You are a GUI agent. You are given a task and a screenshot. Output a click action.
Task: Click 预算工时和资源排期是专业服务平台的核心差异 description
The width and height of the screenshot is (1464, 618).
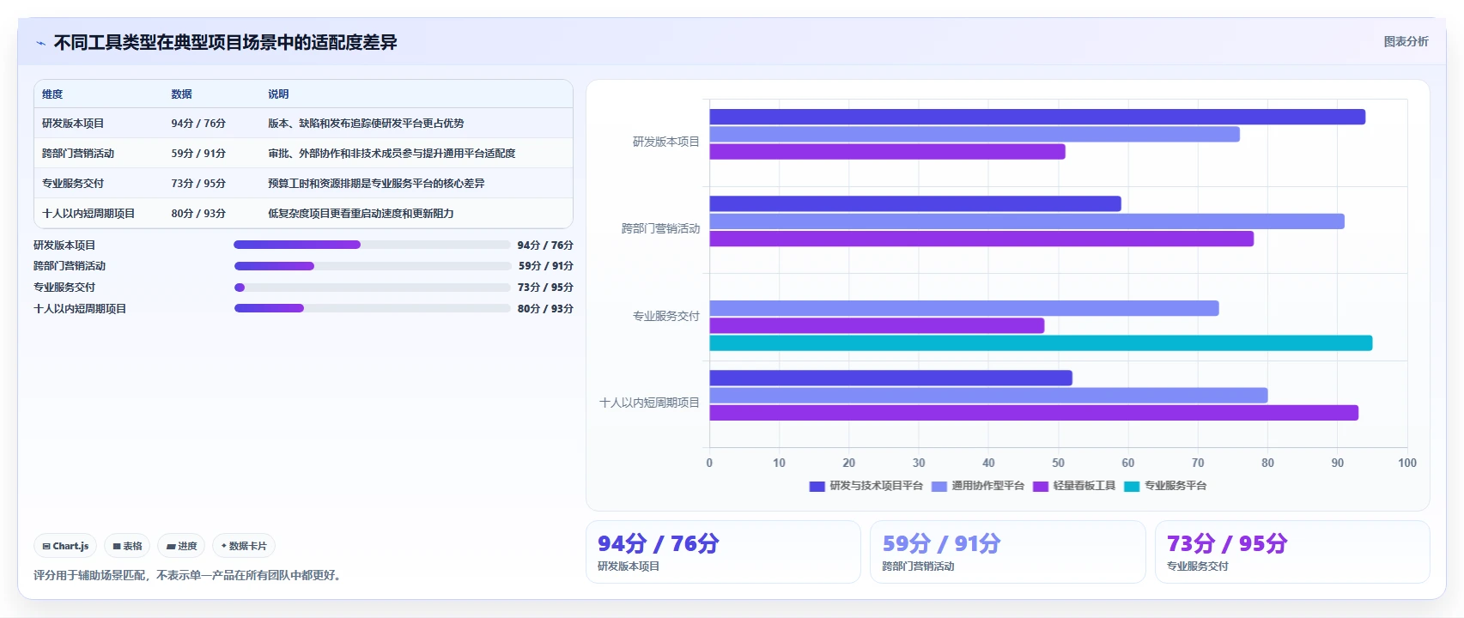click(376, 184)
